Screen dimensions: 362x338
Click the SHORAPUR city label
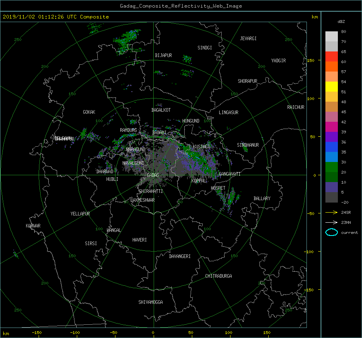point(247,81)
